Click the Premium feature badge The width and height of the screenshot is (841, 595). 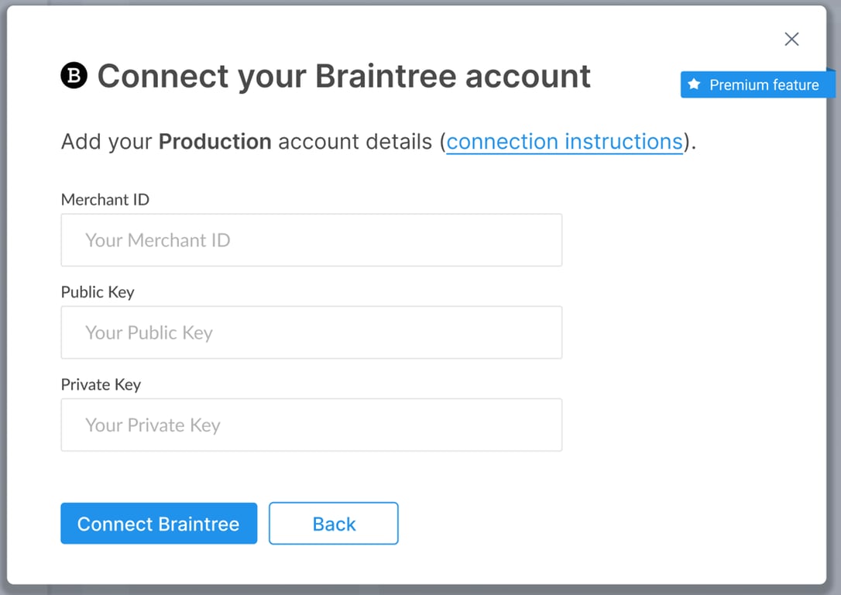pyautogui.click(x=757, y=84)
